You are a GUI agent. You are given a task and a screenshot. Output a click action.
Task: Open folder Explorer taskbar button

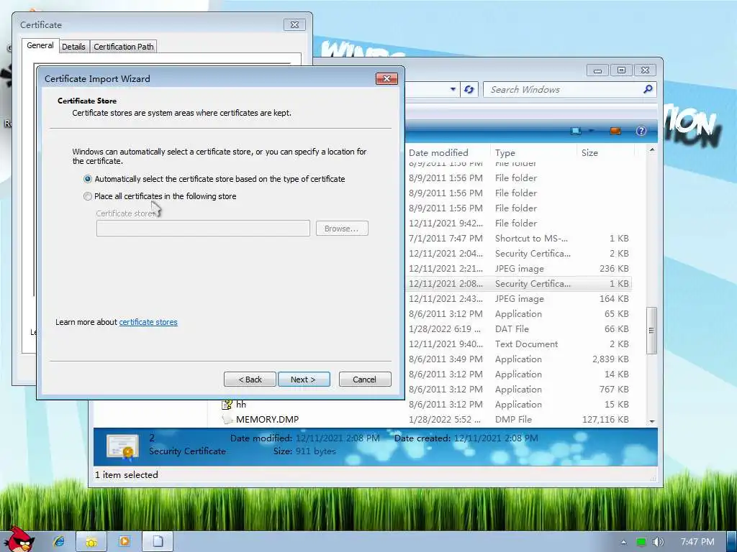pos(91,542)
